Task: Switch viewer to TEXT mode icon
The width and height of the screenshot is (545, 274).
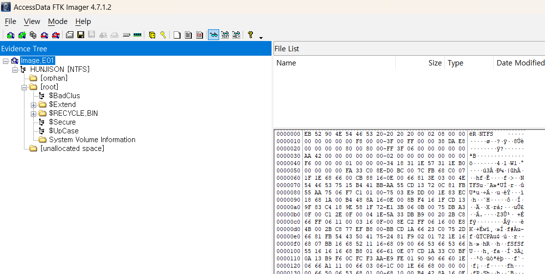Action: tap(225, 35)
